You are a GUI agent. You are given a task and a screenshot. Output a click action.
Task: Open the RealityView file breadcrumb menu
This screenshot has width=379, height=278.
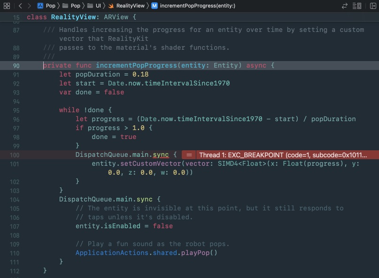tap(130, 6)
